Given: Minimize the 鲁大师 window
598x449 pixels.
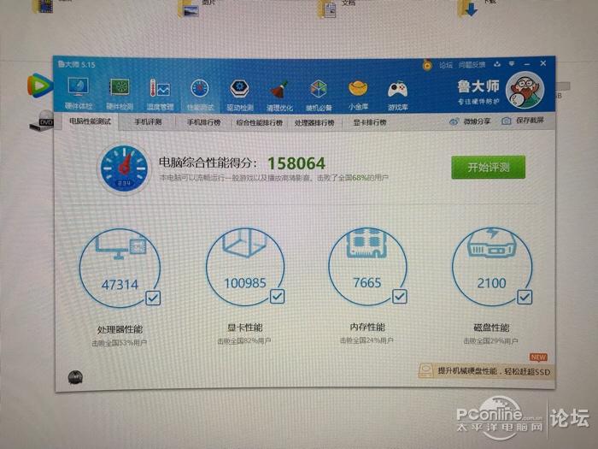Looking at the screenshot, I should (527, 64).
